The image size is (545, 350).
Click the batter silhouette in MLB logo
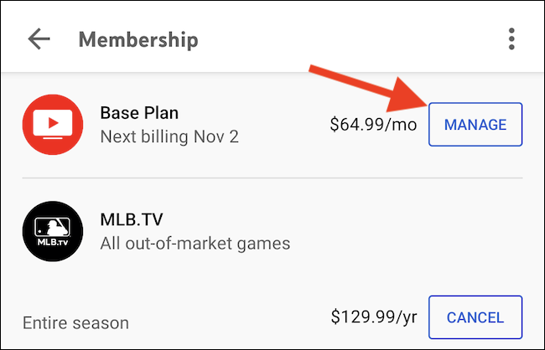point(52,224)
